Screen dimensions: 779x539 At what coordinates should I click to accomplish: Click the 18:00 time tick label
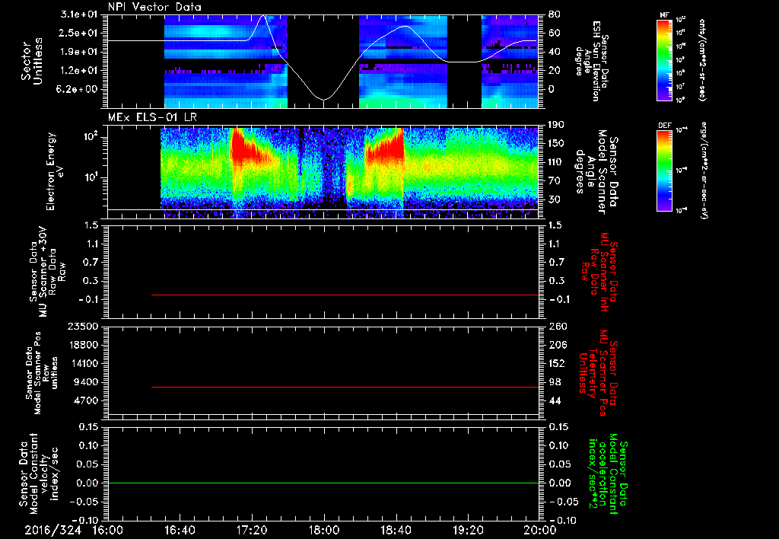click(x=324, y=530)
